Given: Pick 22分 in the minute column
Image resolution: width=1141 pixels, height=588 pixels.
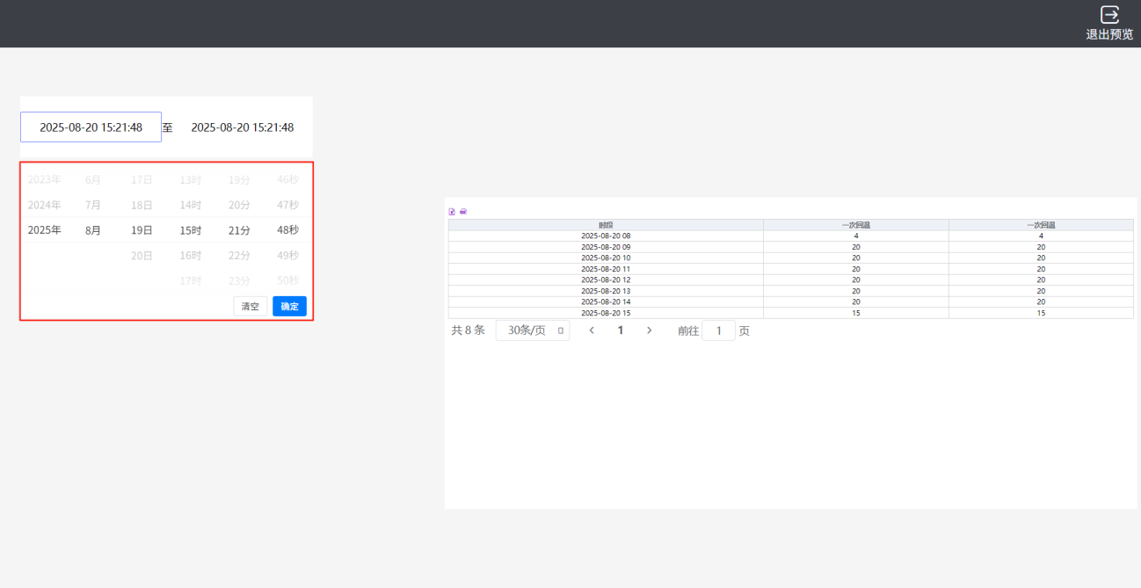Looking at the screenshot, I should [239, 256].
